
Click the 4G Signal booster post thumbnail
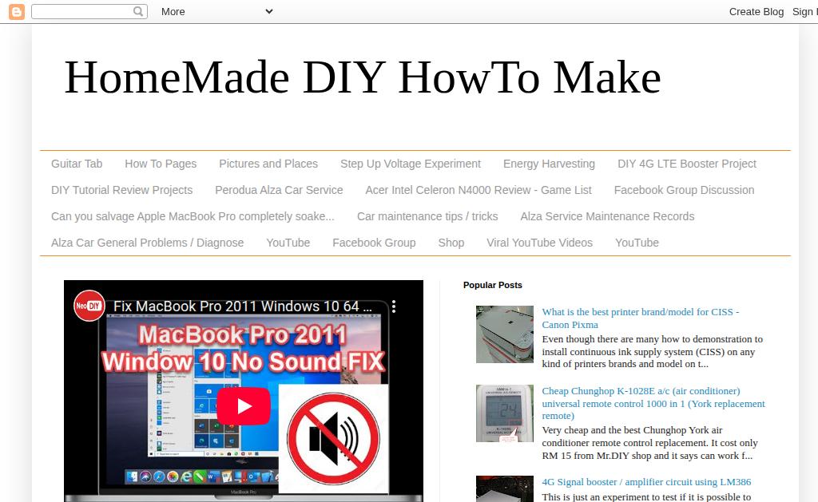[505, 489]
